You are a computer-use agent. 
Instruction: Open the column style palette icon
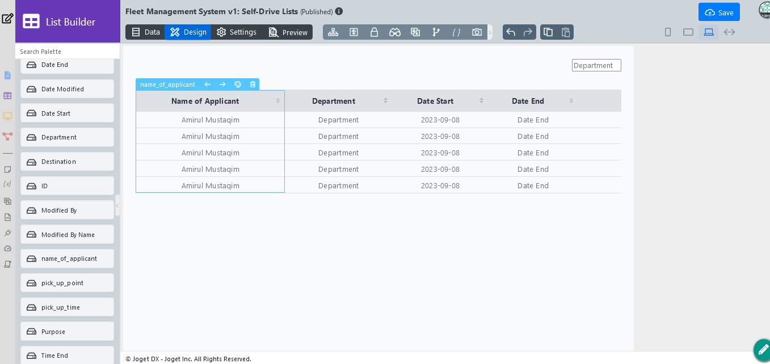coord(238,84)
